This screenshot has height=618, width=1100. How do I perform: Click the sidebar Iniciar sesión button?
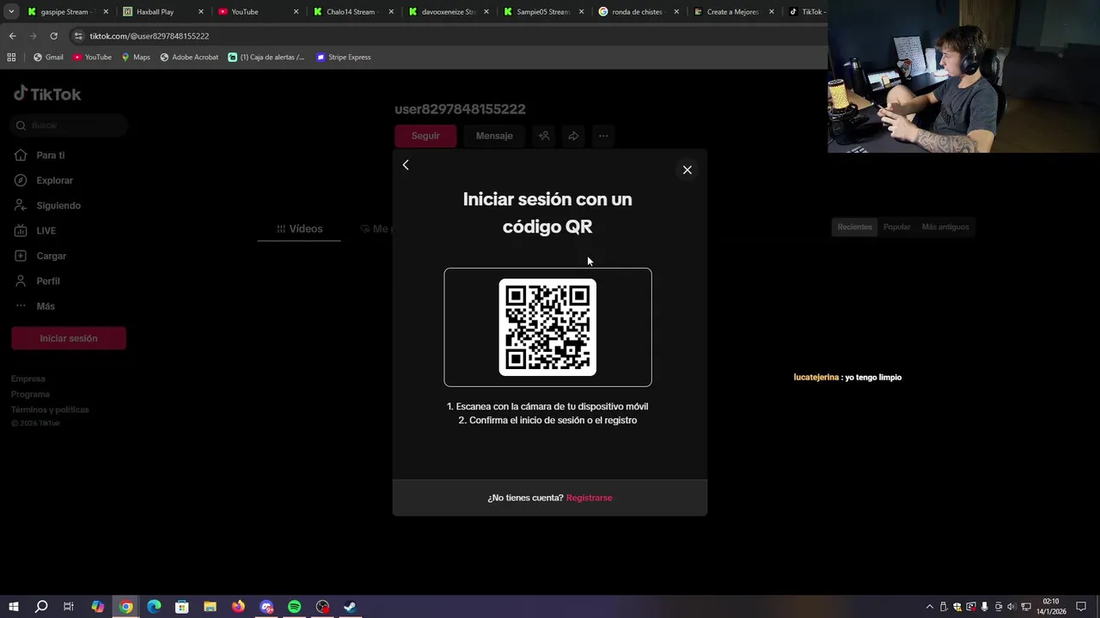[69, 338]
